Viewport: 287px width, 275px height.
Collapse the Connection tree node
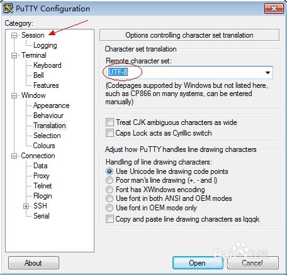pyautogui.click(x=14, y=156)
